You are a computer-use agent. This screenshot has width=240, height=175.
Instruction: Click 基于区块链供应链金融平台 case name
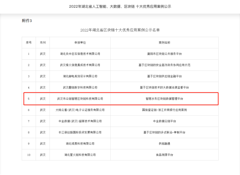(x=164, y=76)
